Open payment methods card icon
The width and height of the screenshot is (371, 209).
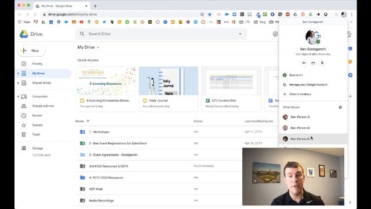[x=313, y=63]
